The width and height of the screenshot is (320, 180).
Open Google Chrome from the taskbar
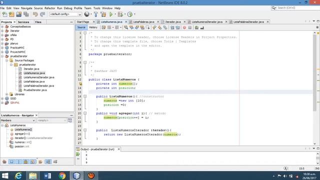(x=62, y=175)
